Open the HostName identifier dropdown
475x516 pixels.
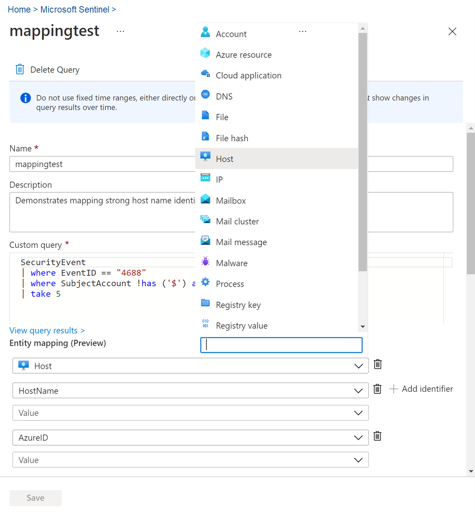[x=358, y=390]
